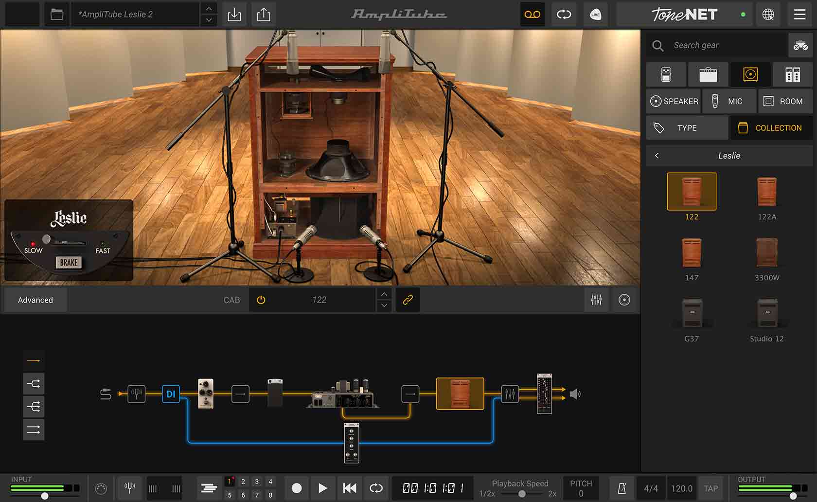Select the 3300W cabinet thumbnail
The width and height of the screenshot is (817, 502).
click(767, 252)
